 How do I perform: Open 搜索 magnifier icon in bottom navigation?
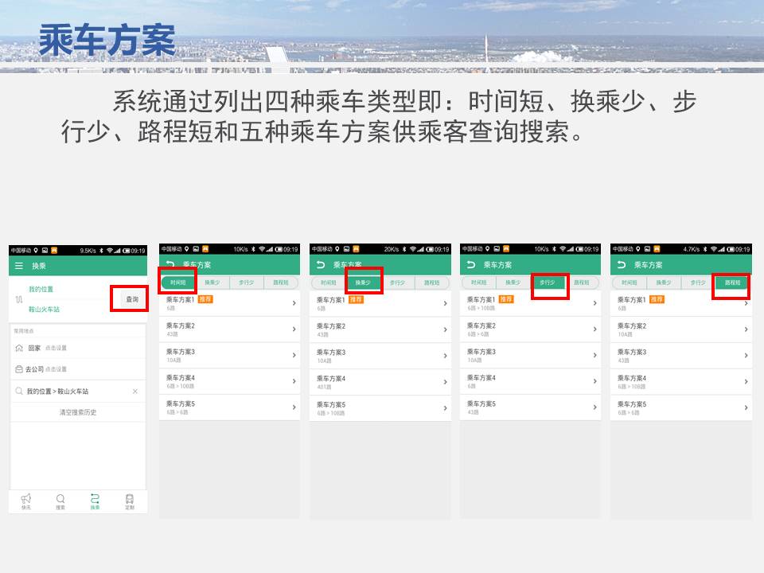coord(60,500)
